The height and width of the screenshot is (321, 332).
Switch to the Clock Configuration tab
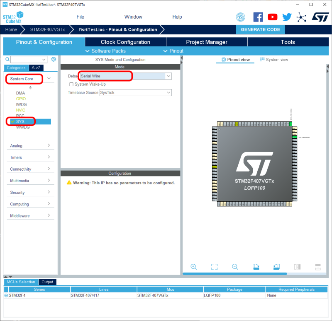tap(125, 42)
